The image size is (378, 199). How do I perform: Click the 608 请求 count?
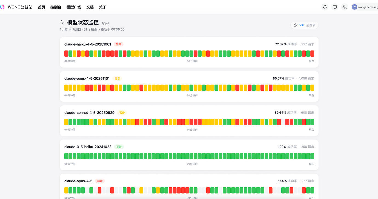click(x=308, y=113)
